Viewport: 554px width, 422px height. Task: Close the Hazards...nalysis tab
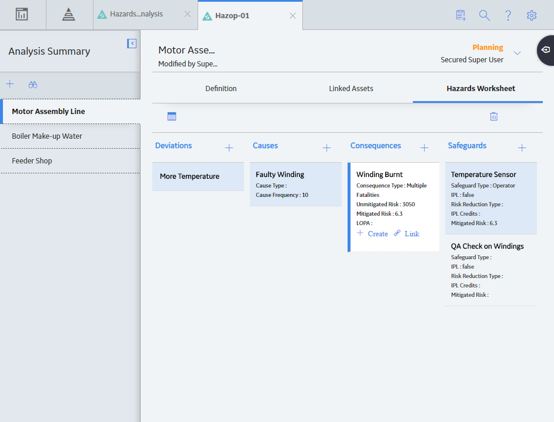[187, 14]
